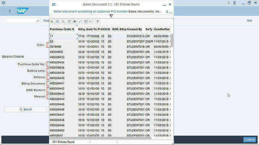Switch to the Sales documents, no... tab
The image size is (259, 145).
[x=145, y=12]
